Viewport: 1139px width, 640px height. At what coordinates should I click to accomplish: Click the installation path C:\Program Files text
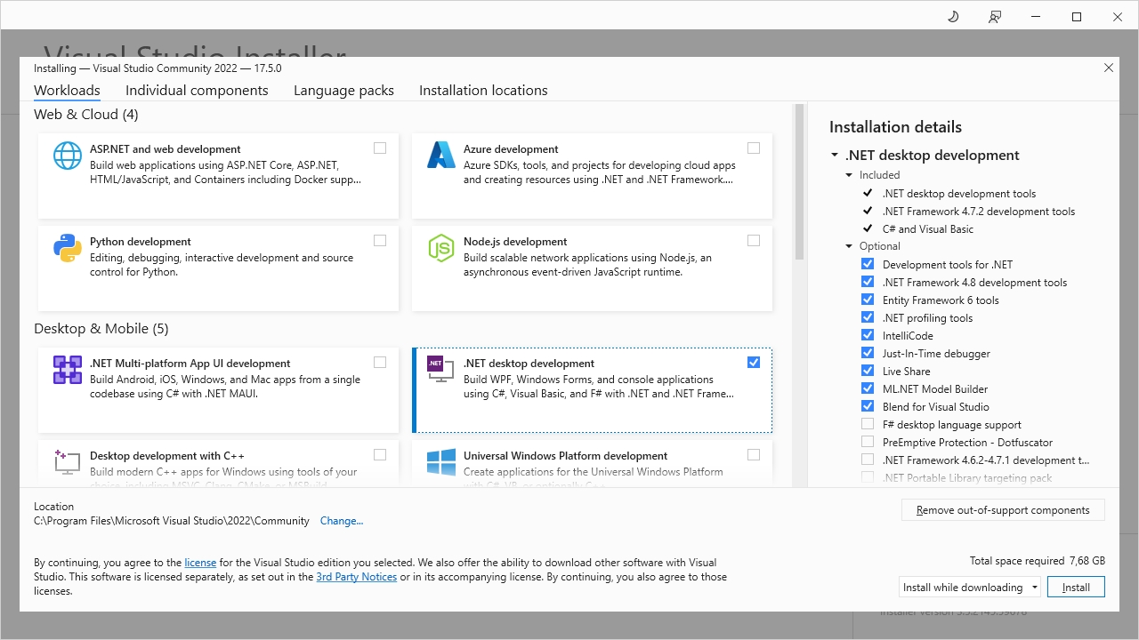click(172, 521)
